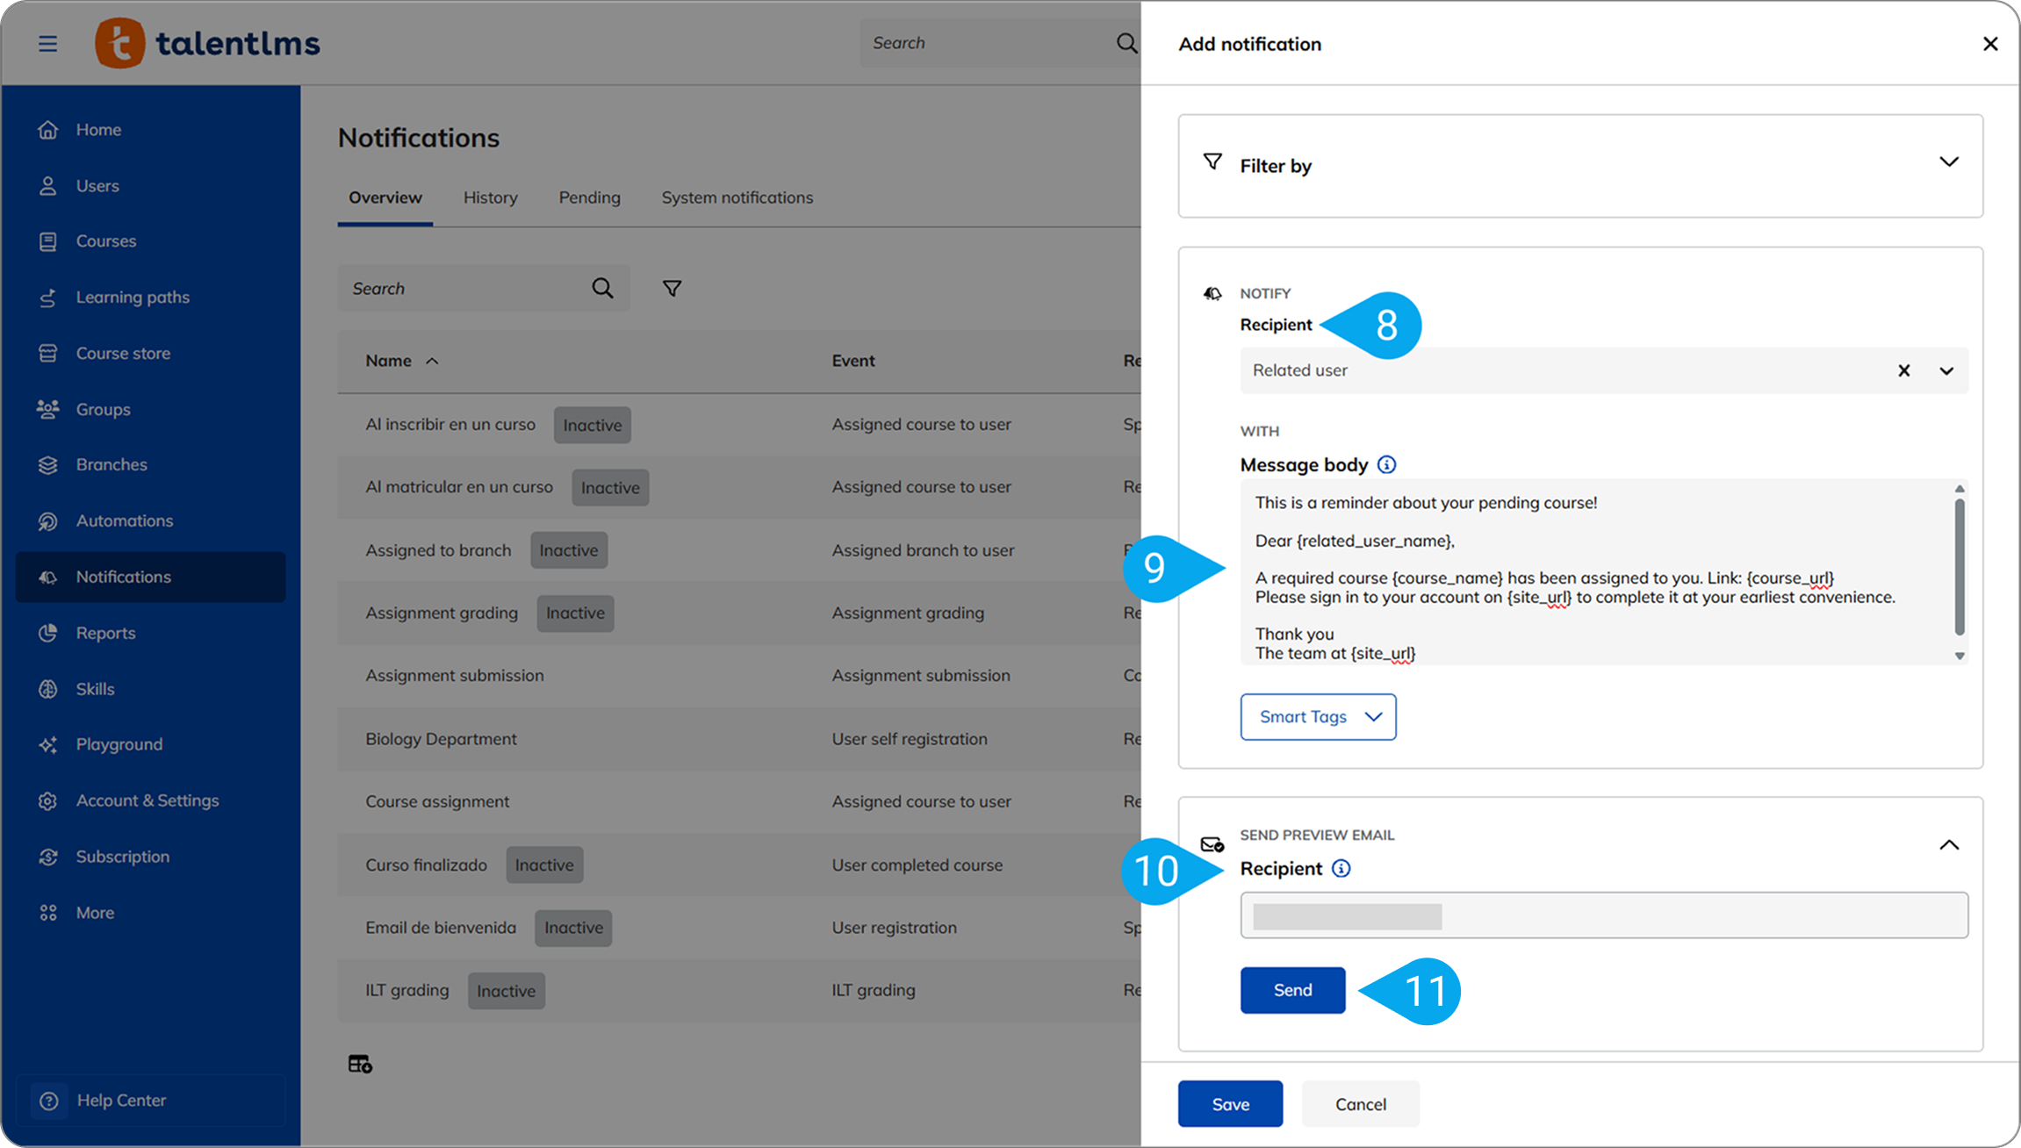Click the Send preview button
The image size is (2021, 1148).
1292,990
